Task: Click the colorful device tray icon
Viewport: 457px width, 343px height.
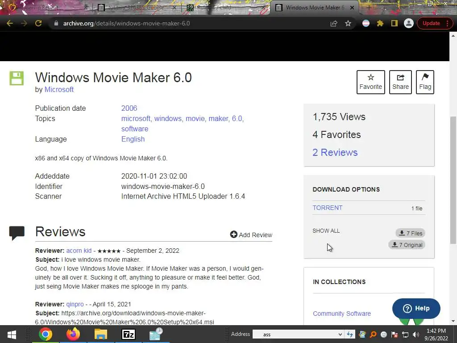Action: (362, 335)
